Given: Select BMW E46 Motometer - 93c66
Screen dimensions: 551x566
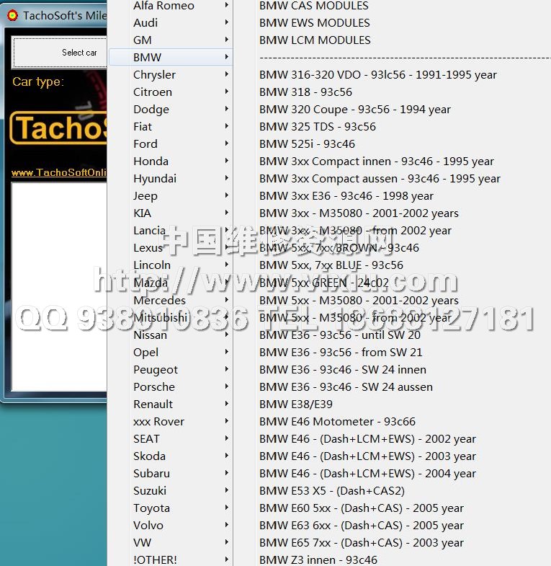Looking at the screenshot, I should point(337,421).
